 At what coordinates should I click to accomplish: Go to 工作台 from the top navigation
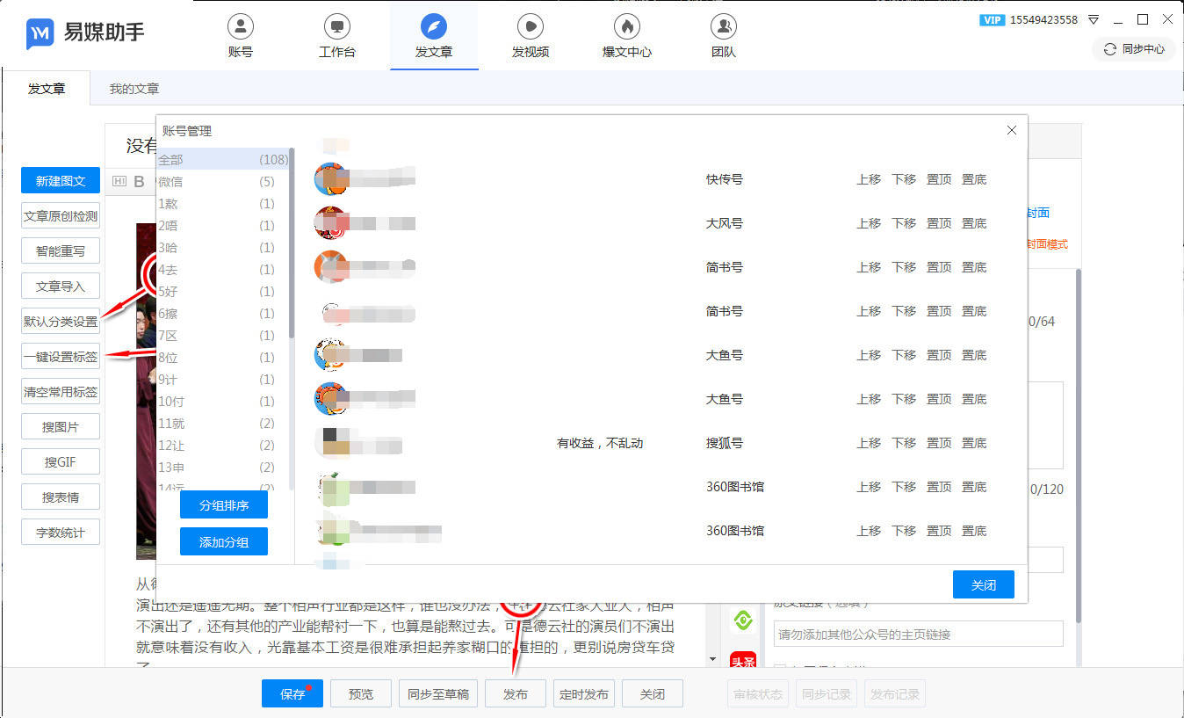[336, 36]
